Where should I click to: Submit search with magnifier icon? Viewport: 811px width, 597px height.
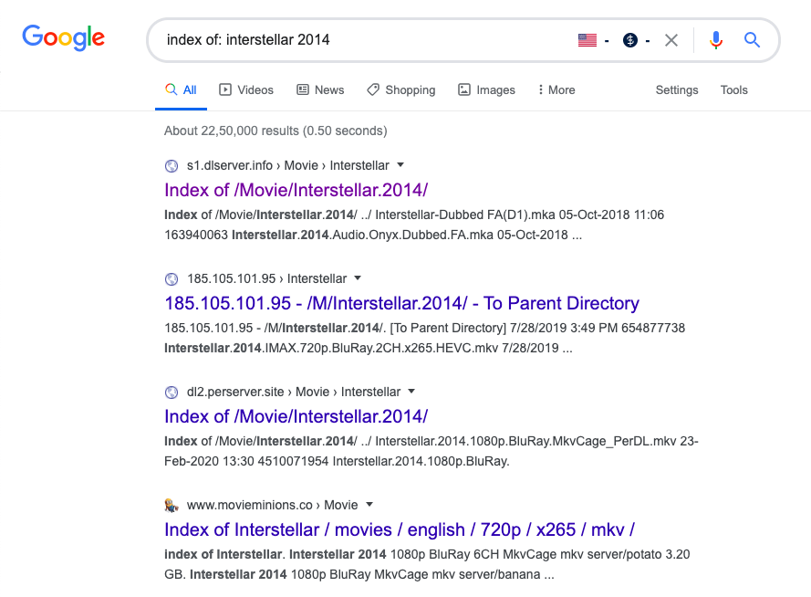pyautogui.click(x=752, y=40)
